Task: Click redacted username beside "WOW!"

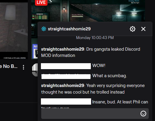Action: click(x=66, y=66)
